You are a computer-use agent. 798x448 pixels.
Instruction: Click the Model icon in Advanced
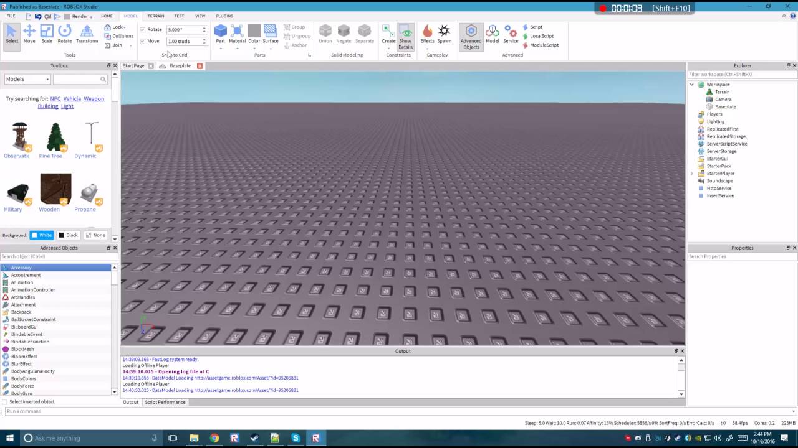pyautogui.click(x=493, y=34)
